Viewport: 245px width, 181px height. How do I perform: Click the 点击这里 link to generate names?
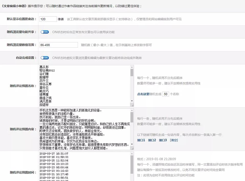coord(143,94)
